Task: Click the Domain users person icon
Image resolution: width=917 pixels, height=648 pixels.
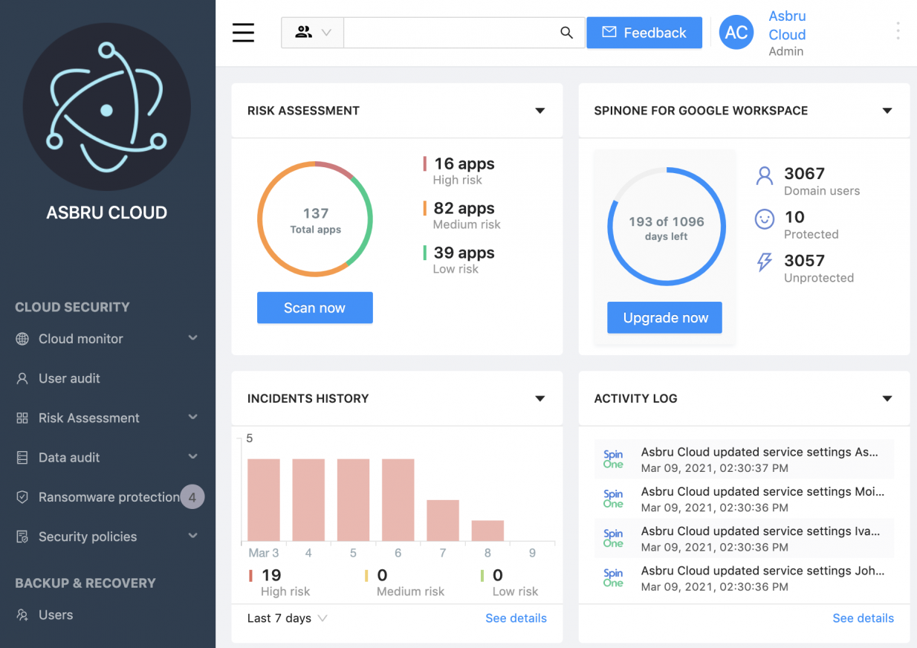Action: pos(765,176)
